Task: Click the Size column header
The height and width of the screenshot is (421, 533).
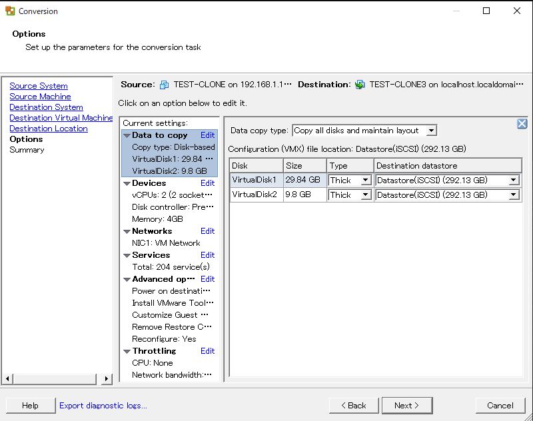Action: click(305, 165)
